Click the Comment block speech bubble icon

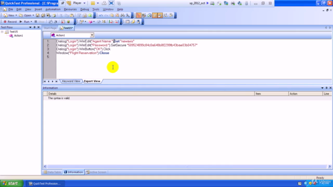tap(112, 15)
